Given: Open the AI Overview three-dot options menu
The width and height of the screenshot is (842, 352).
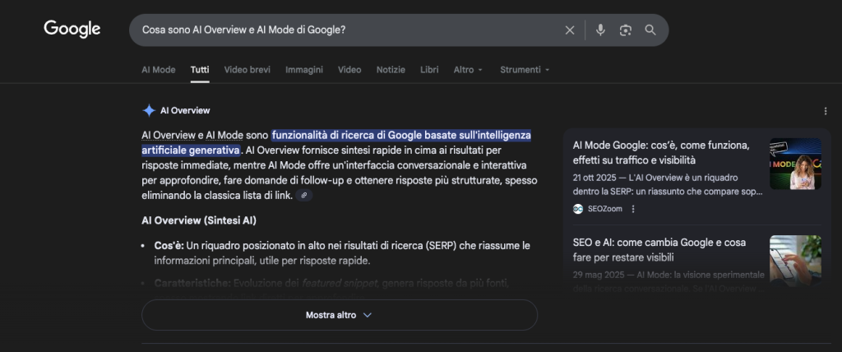Looking at the screenshot, I should coord(826,111).
